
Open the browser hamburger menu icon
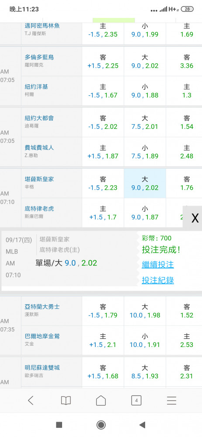tap(171, 400)
